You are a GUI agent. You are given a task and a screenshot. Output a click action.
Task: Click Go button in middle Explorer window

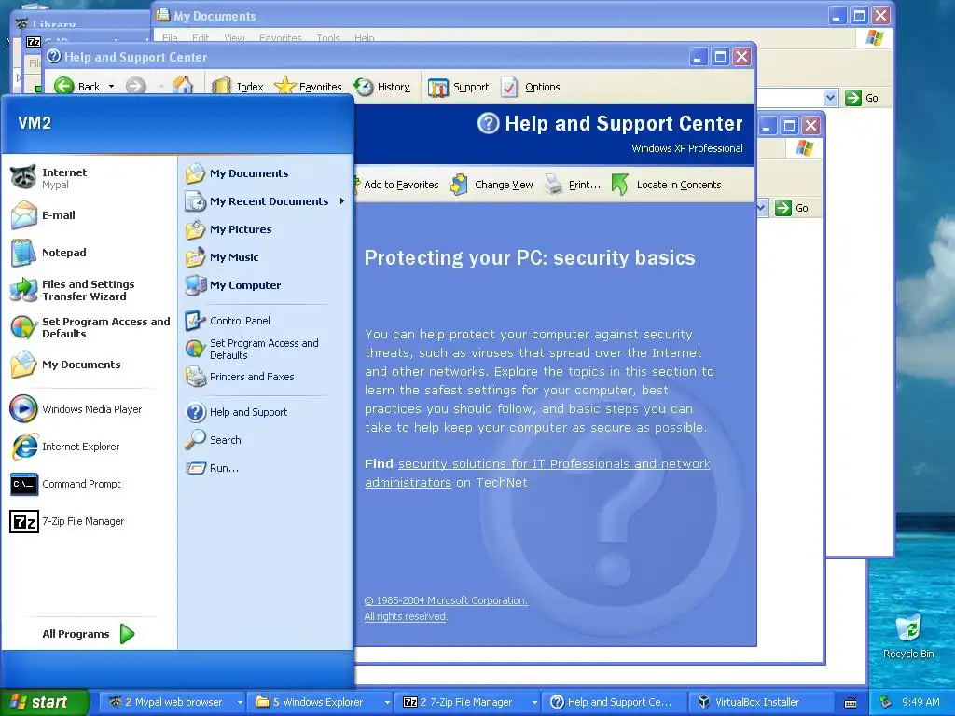point(792,208)
